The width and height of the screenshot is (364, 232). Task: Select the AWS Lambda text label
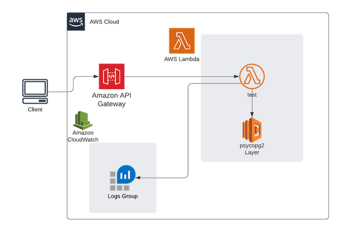click(181, 60)
